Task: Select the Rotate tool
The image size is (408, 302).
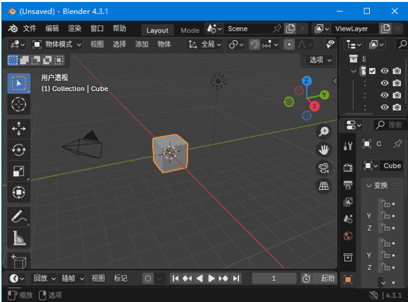Action: pos(18,150)
